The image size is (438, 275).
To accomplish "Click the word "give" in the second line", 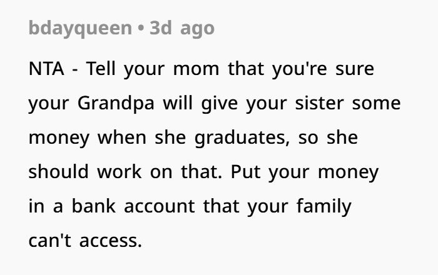I will click(x=220, y=104).
